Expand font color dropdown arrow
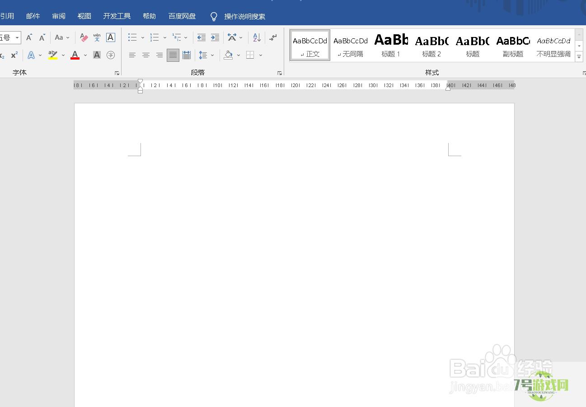The image size is (586, 407). point(85,55)
